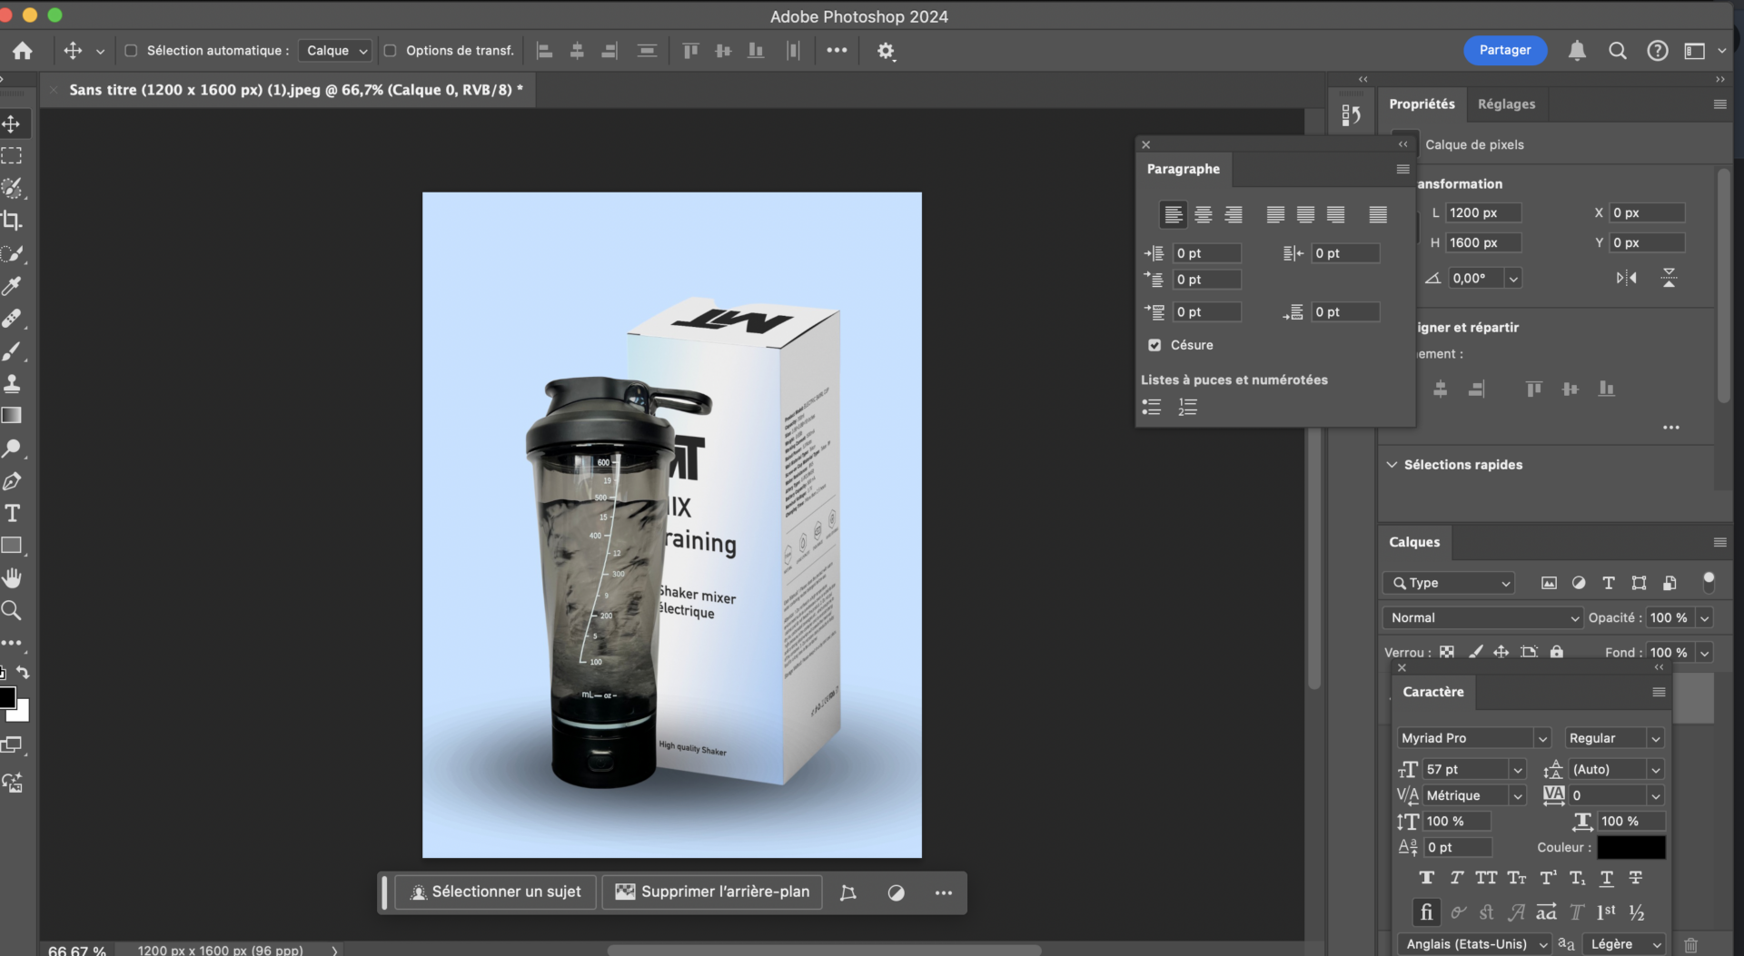This screenshot has height=956, width=1744.
Task: Insert a bulleted list in Paragraphe panel
Action: [1152, 407]
